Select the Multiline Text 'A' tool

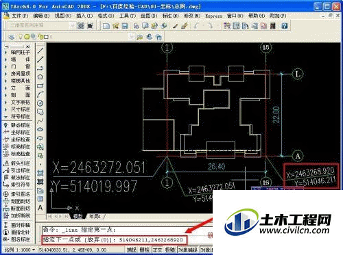click(x=40, y=208)
